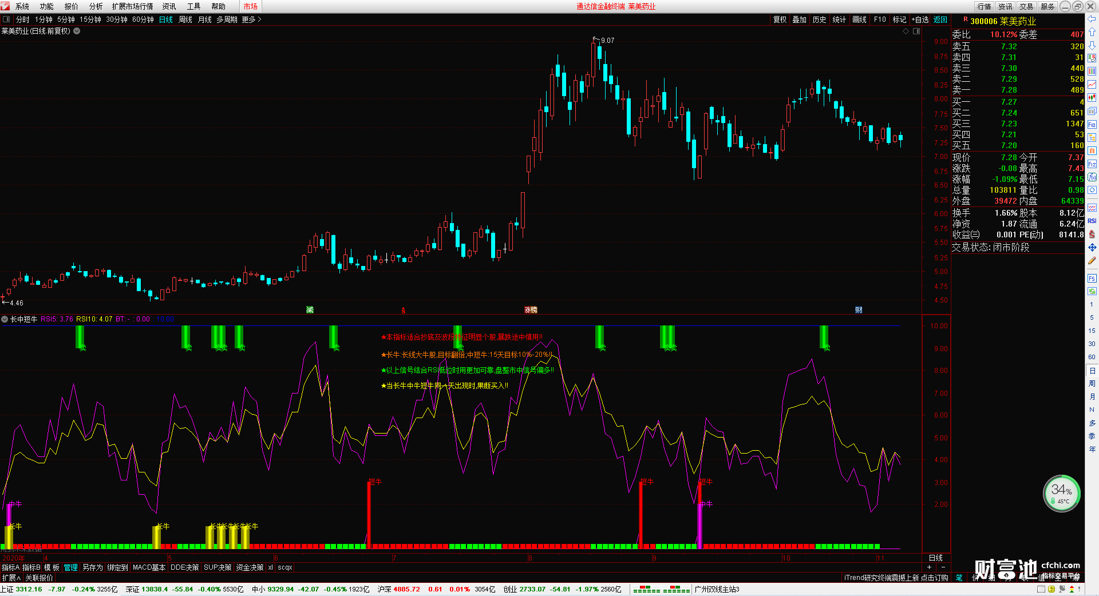Viewport: 1099px width, 596px height.
Task: Click 画线 drawing tools button
Action: click(x=859, y=19)
